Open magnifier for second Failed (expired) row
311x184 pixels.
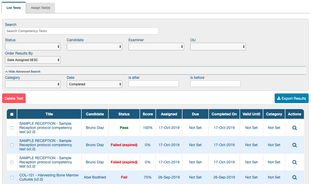tap(295, 162)
